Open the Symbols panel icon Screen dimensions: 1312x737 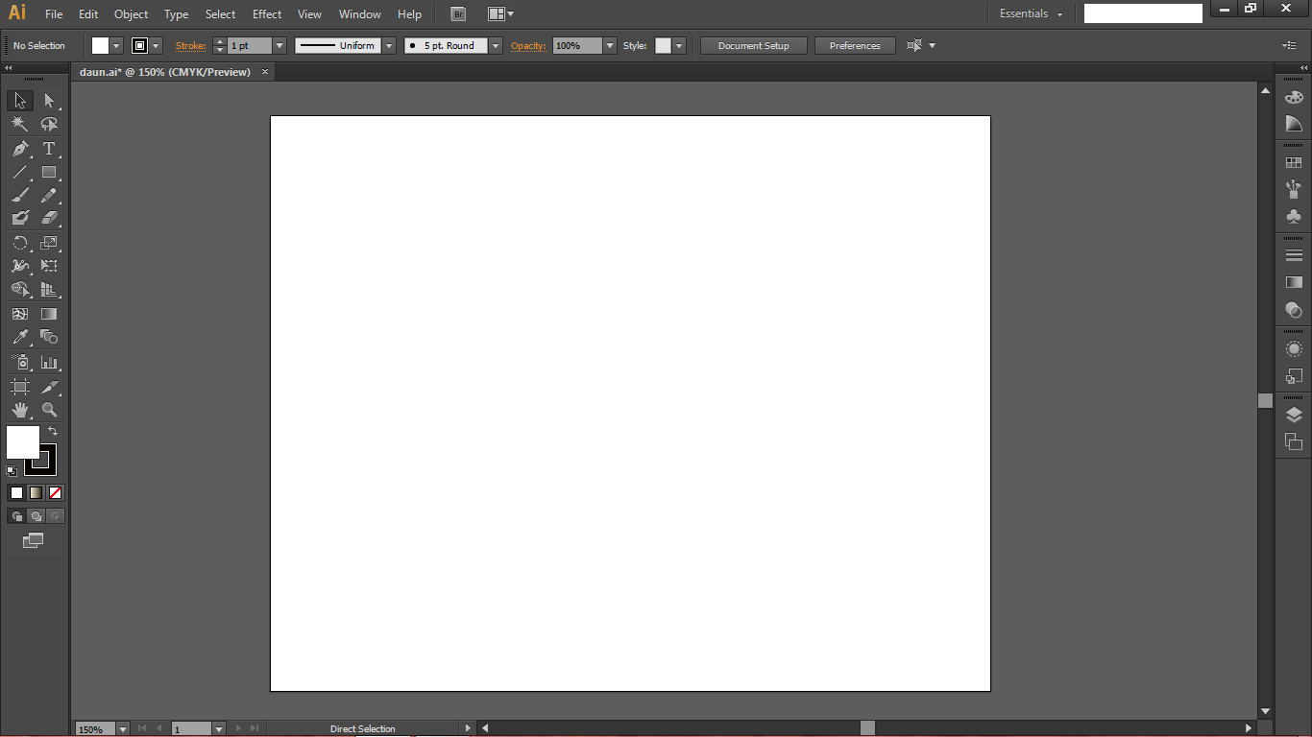pyautogui.click(x=1294, y=216)
